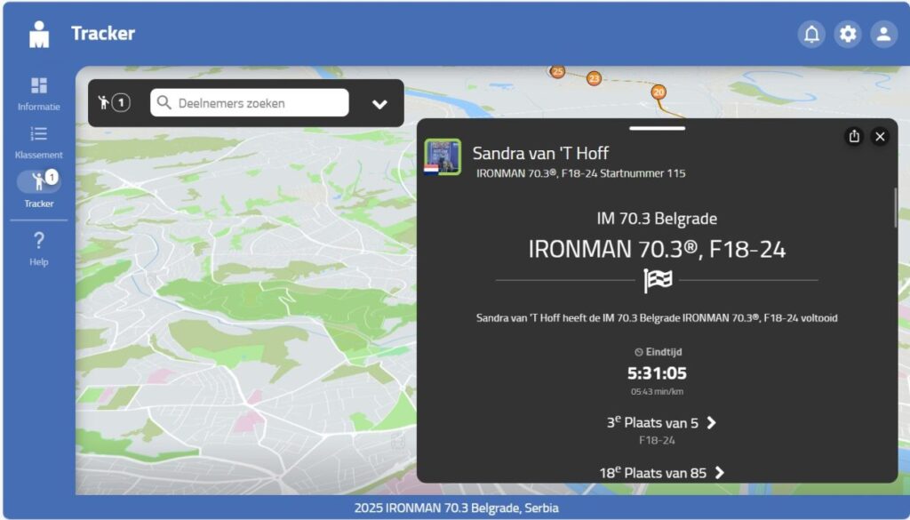910x520 pixels.
Task: Click Sandra van 'T Hoff profile photo
Action: (442, 156)
